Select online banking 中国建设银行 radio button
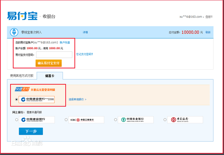This screenshot has height=155, width=224. [17, 120]
